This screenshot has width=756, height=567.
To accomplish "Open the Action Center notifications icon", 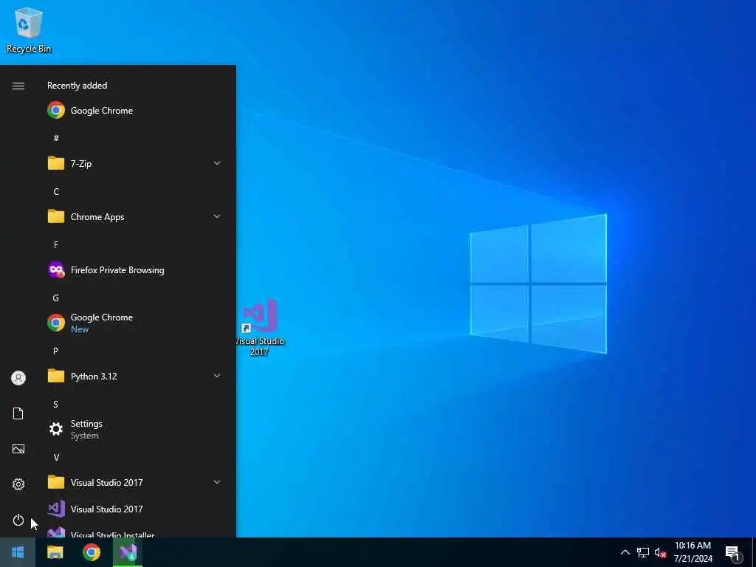I will (733, 552).
